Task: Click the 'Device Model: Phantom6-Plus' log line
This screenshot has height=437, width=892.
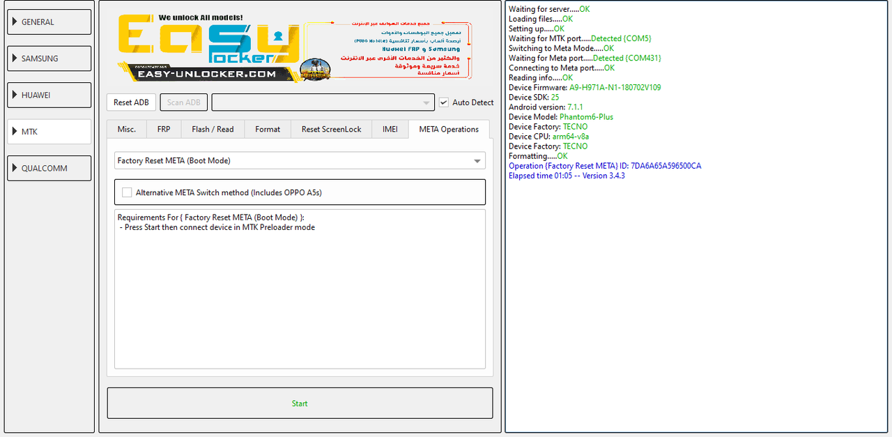Action: [x=561, y=117]
